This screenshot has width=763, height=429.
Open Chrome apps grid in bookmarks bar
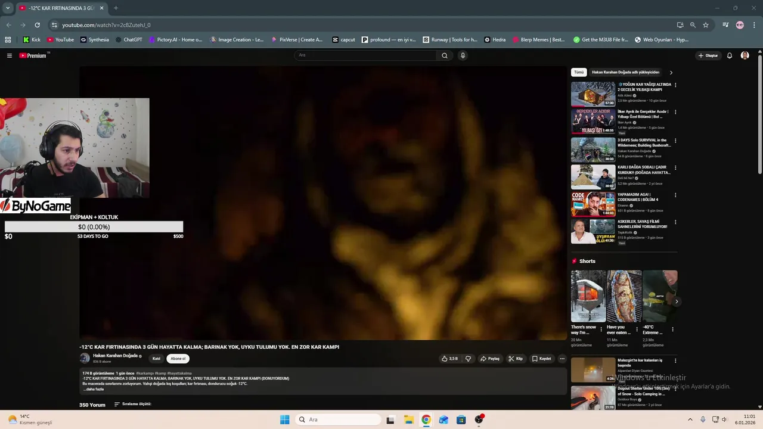pyautogui.click(x=8, y=40)
